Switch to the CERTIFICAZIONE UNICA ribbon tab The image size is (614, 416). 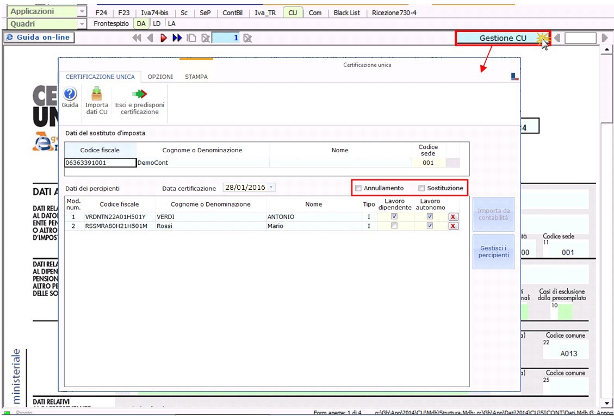[100, 77]
